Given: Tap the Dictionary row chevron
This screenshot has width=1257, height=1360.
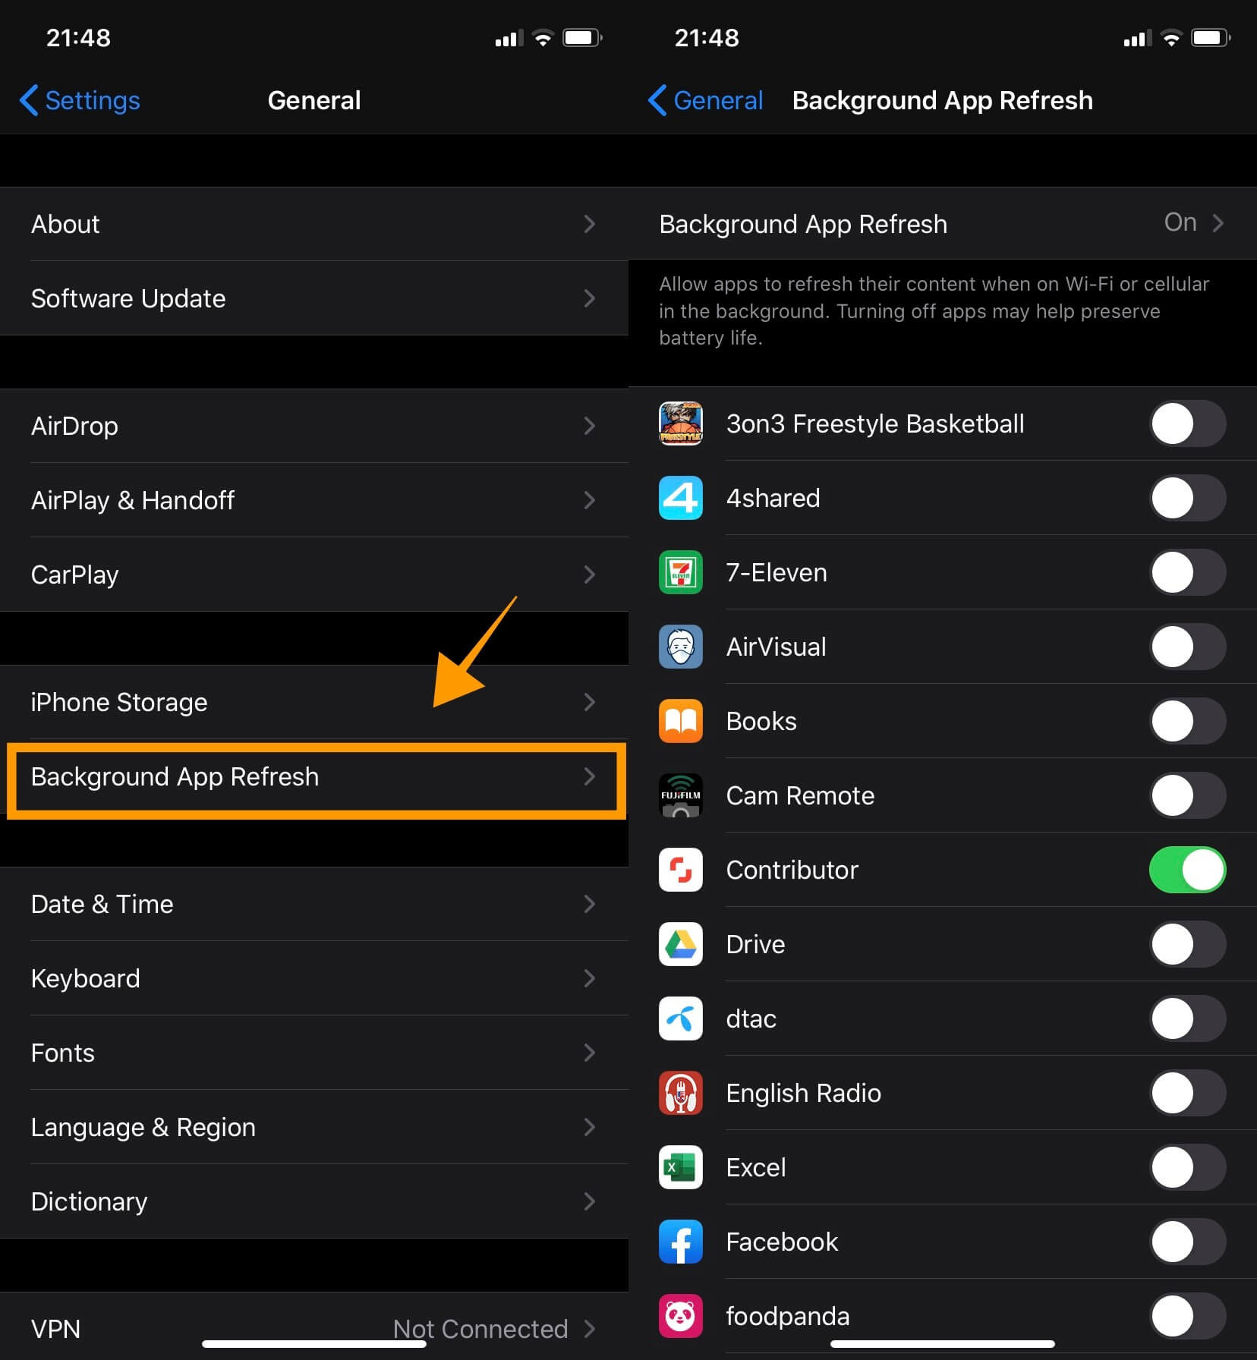Looking at the screenshot, I should (589, 1201).
